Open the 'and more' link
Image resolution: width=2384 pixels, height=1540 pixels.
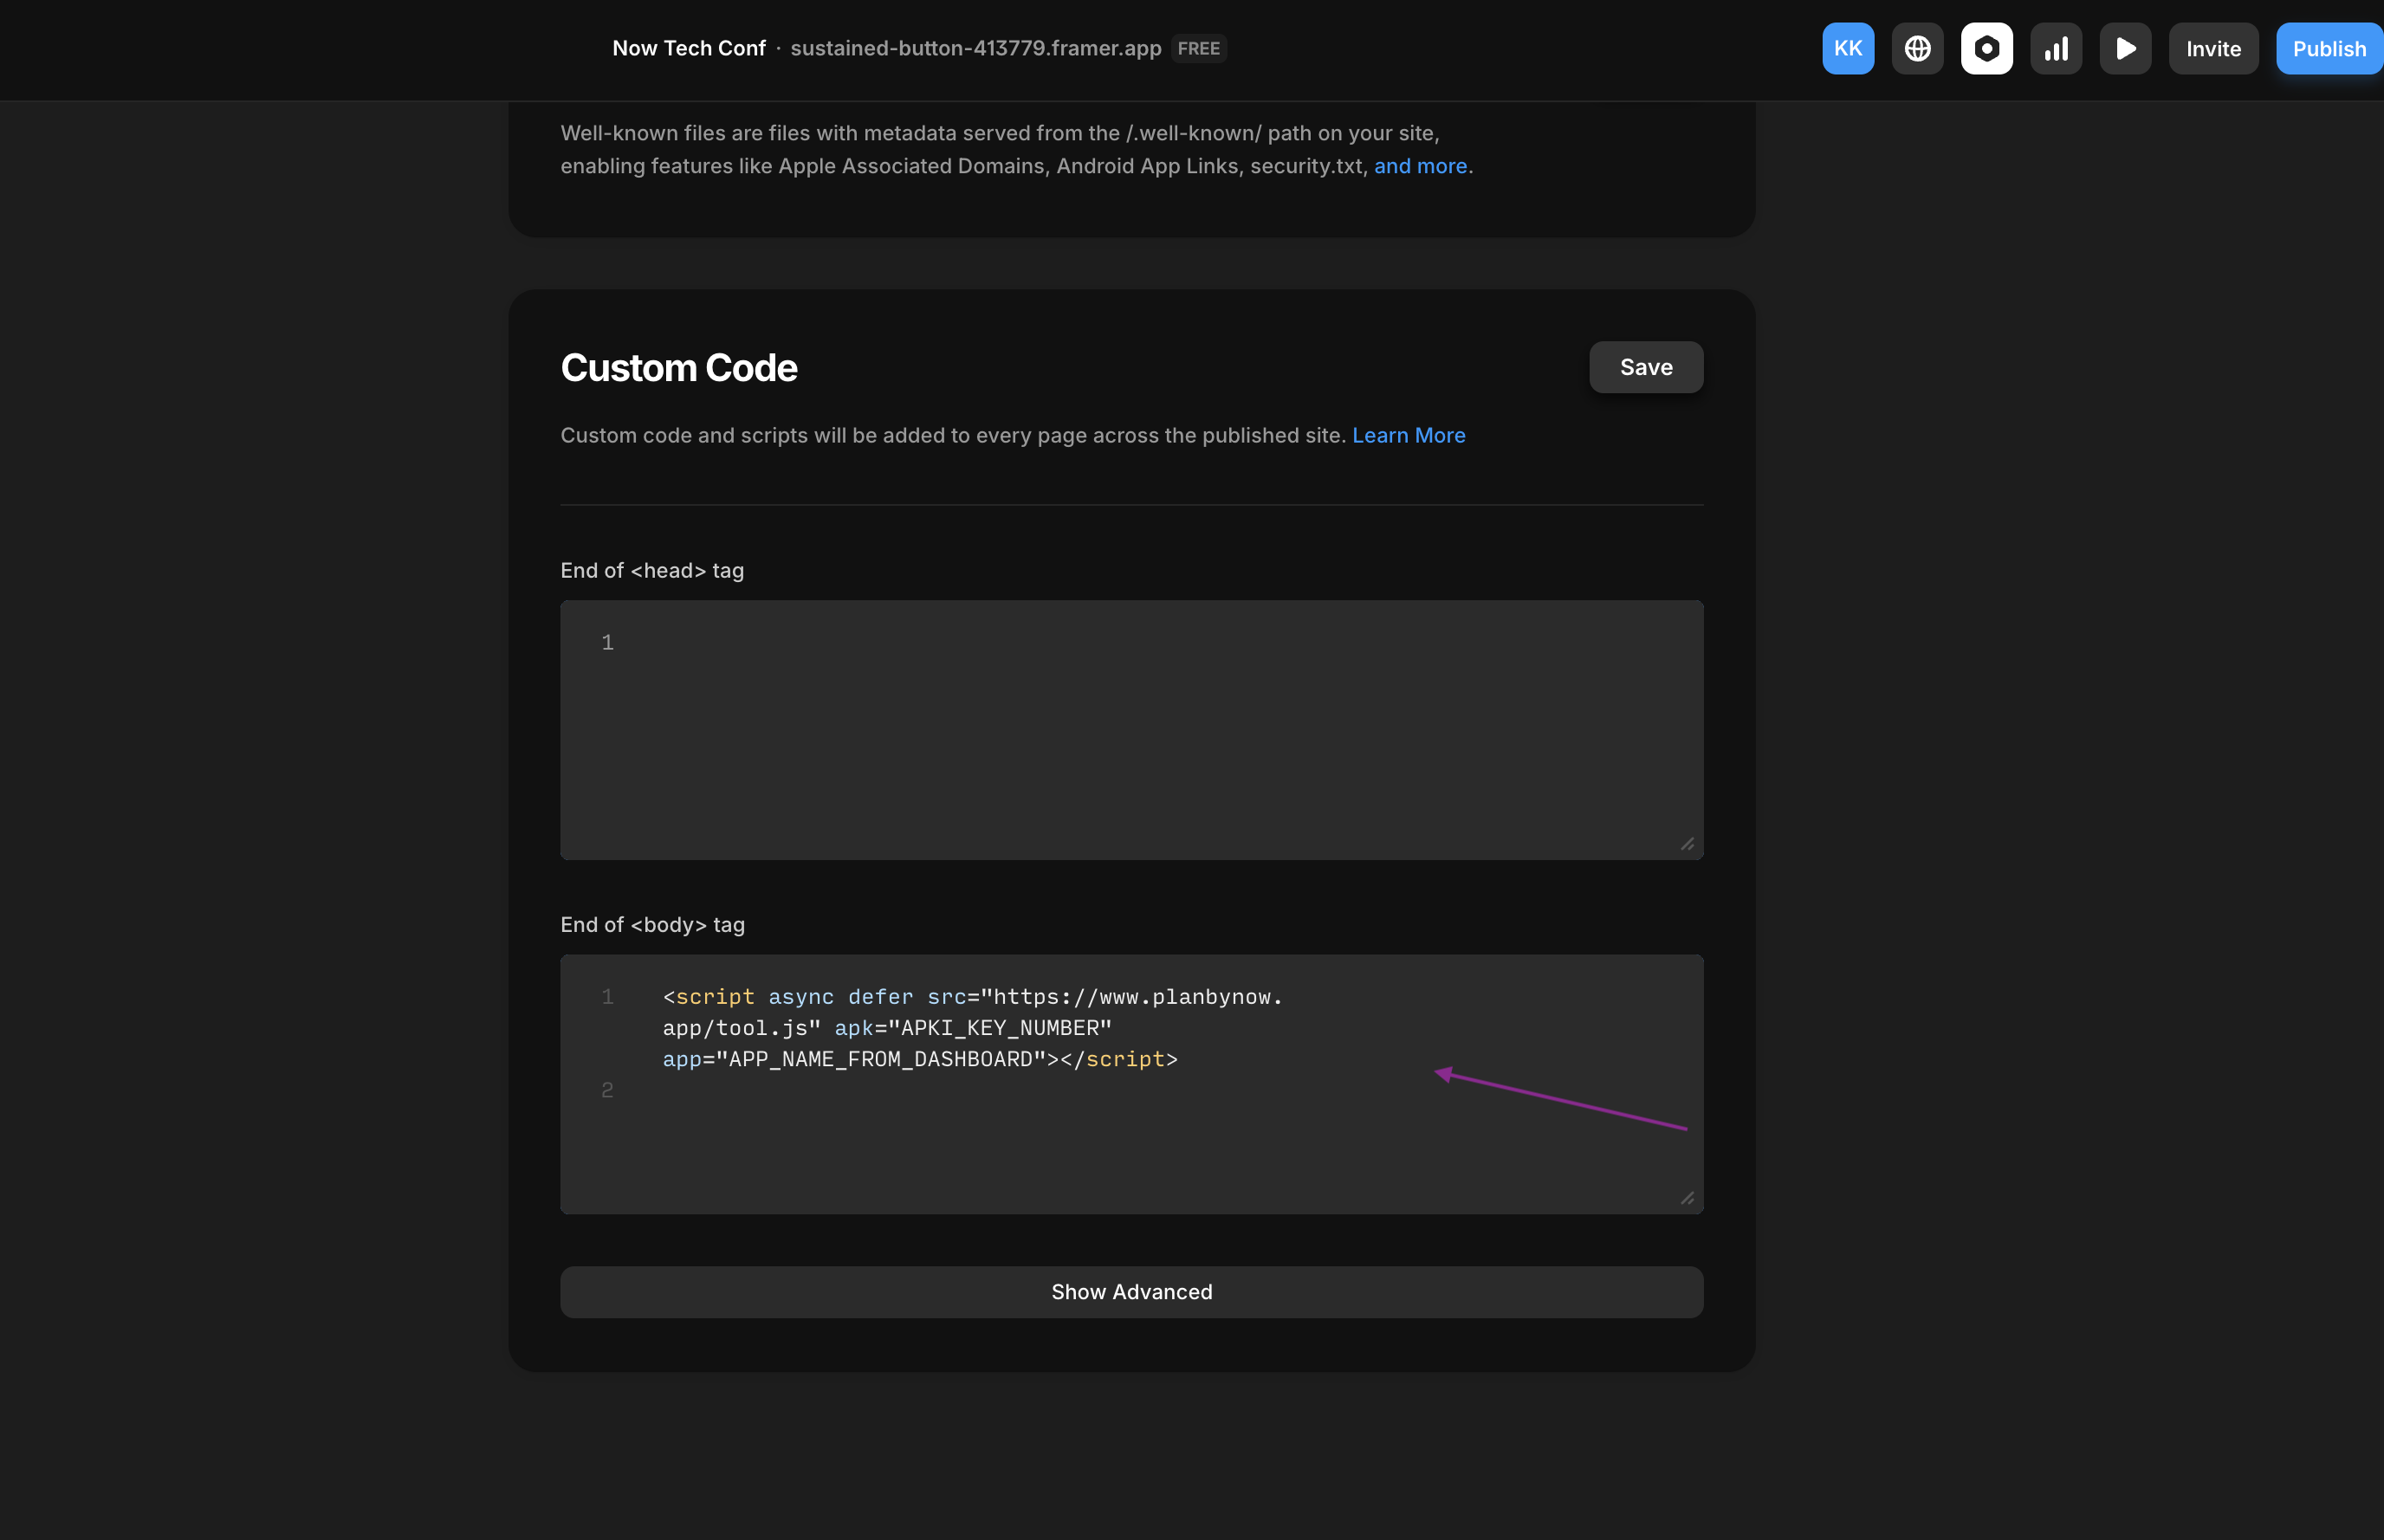[1420, 166]
